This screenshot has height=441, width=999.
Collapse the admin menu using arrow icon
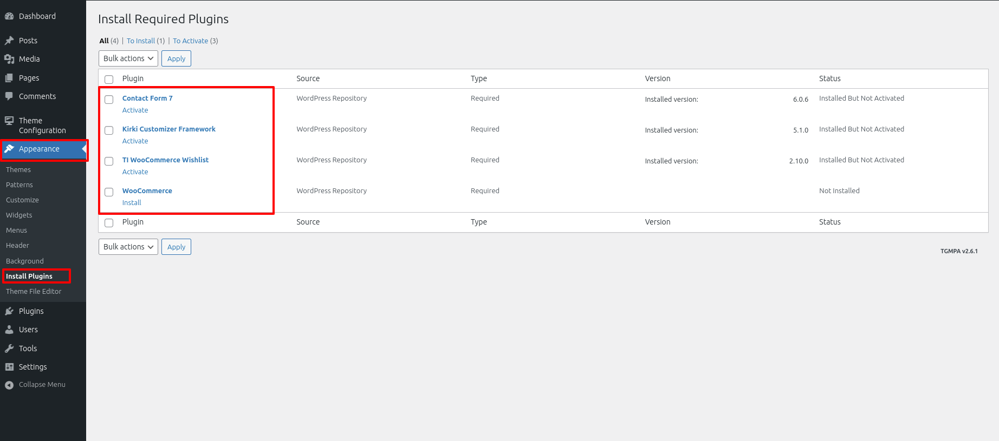point(9,385)
